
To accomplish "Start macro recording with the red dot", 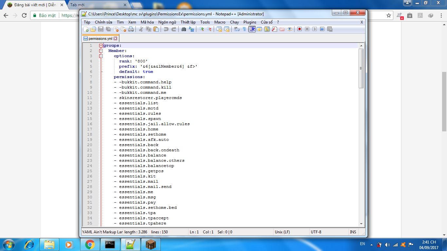I will [299, 29].
